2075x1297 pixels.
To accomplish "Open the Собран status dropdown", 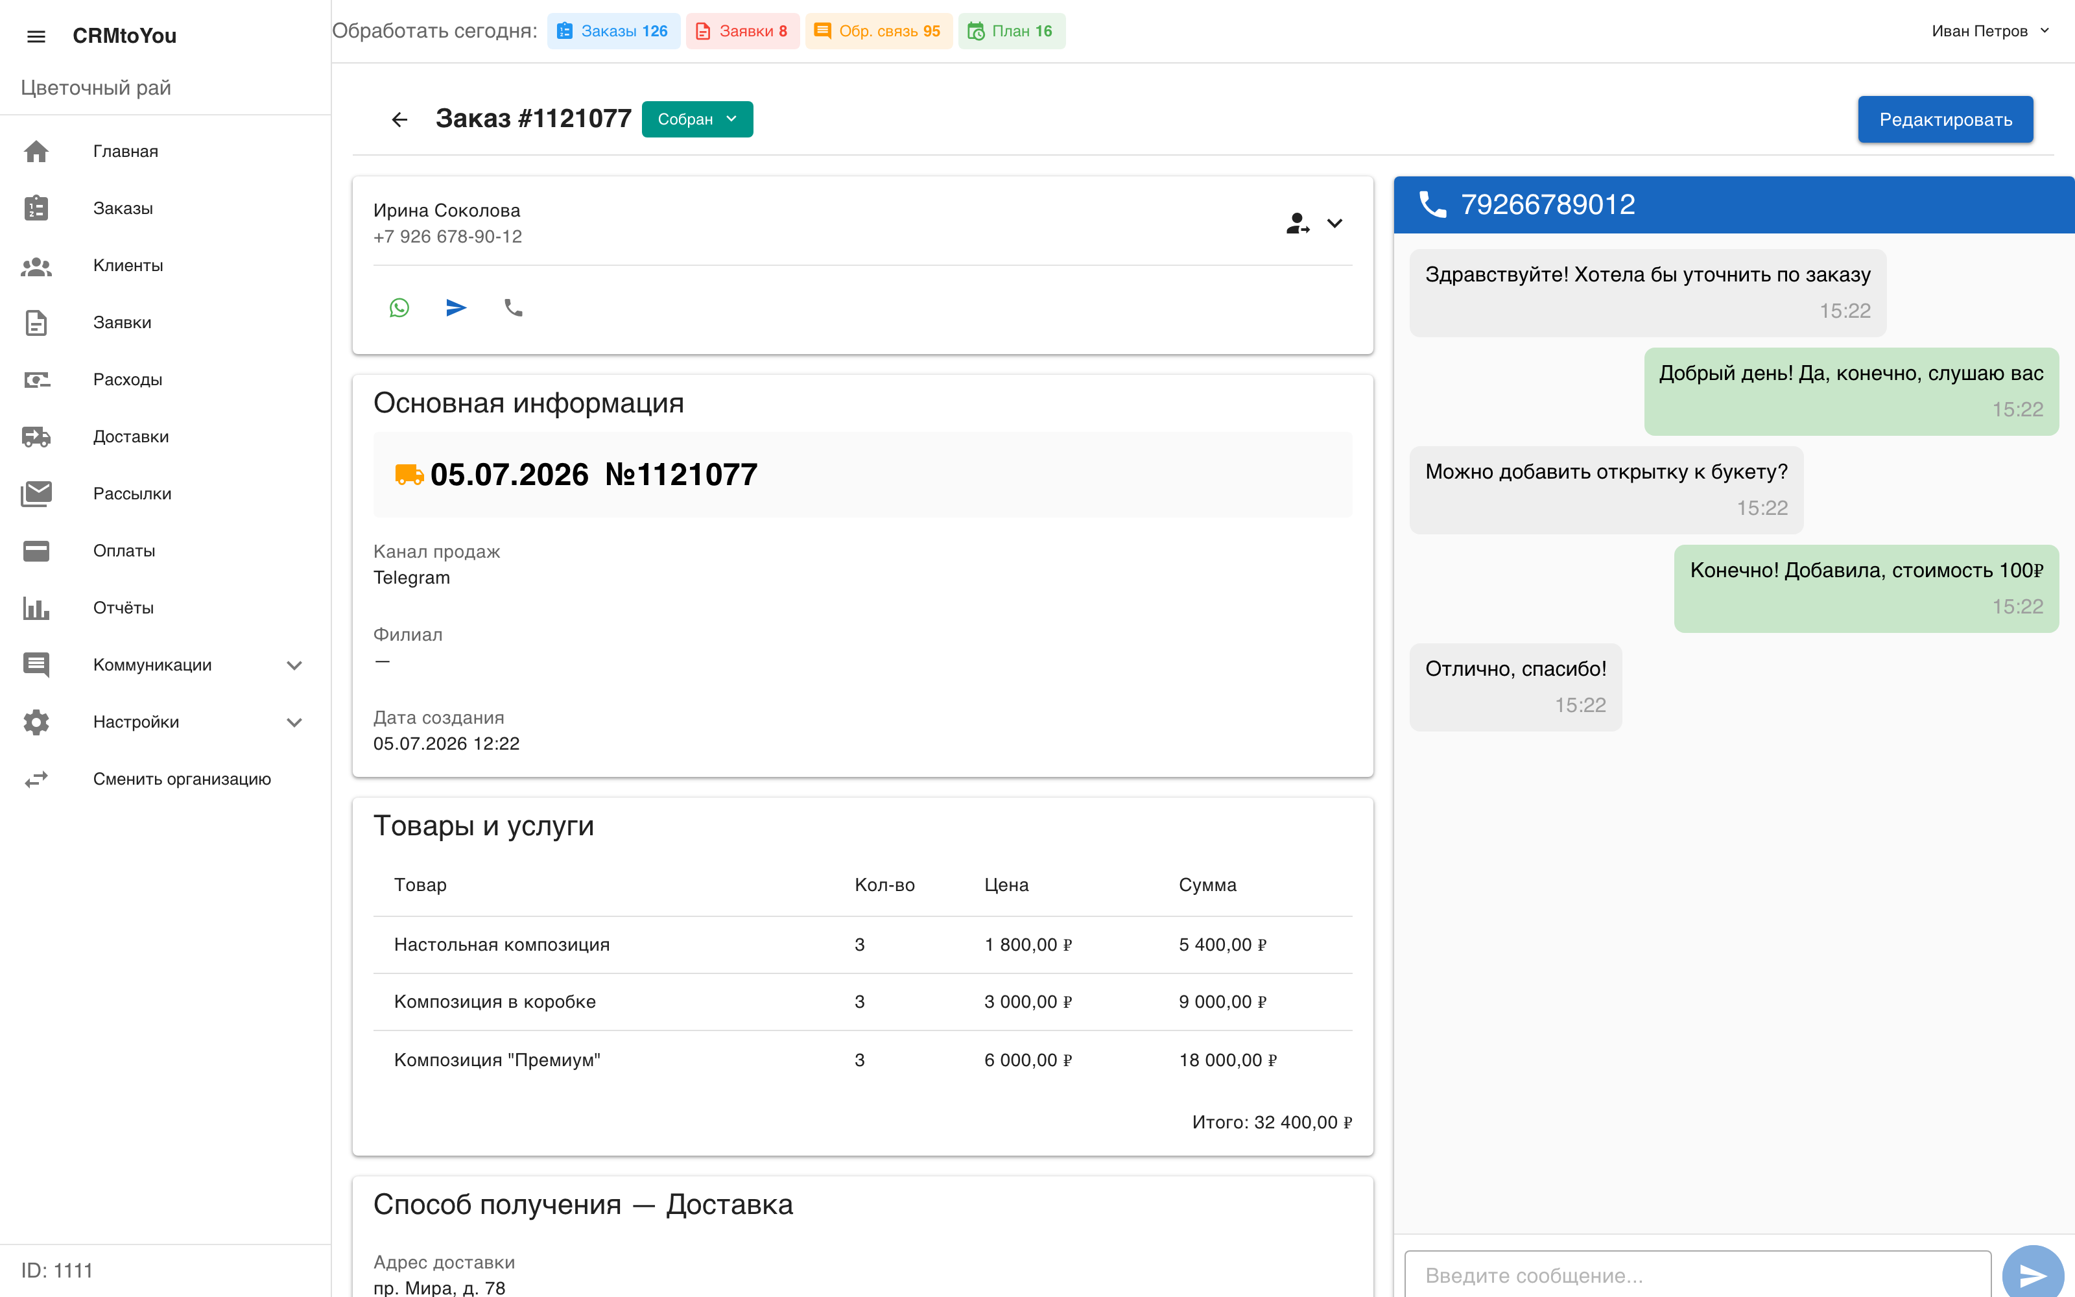I will (697, 119).
